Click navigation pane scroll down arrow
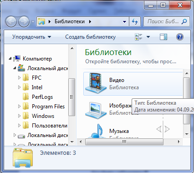Screen dimensions: 194x173 [72, 142]
